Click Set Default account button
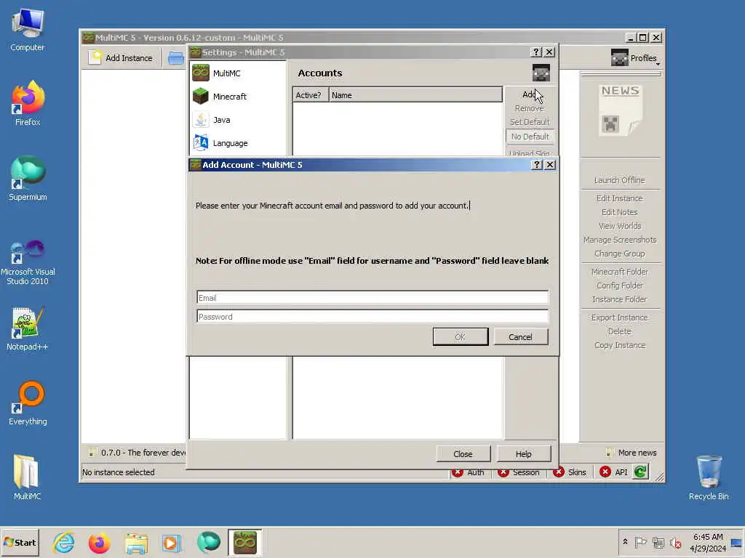This screenshot has height=558, width=745. (530, 122)
